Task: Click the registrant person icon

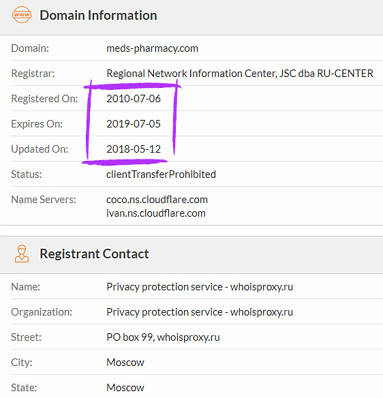Action: 22,254
